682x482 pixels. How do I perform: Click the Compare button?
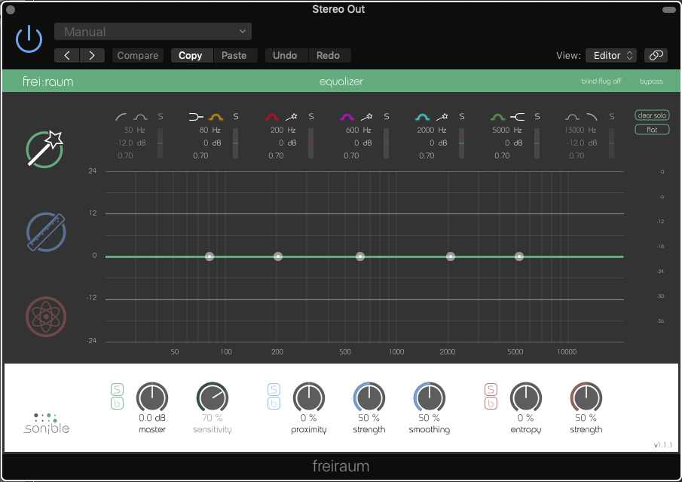point(137,55)
